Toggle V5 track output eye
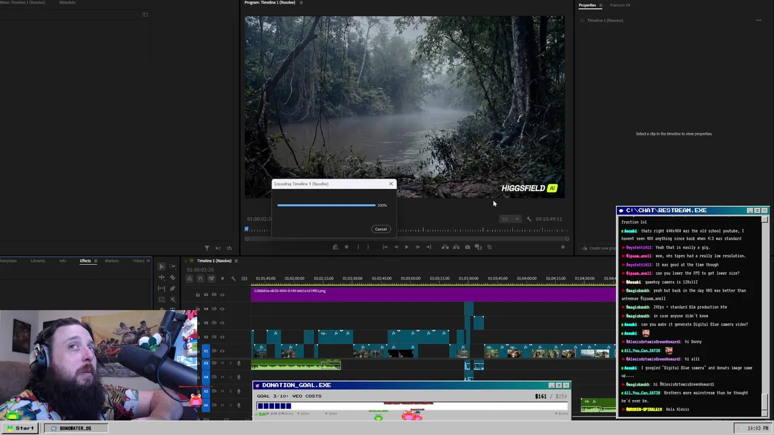 [222, 295]
